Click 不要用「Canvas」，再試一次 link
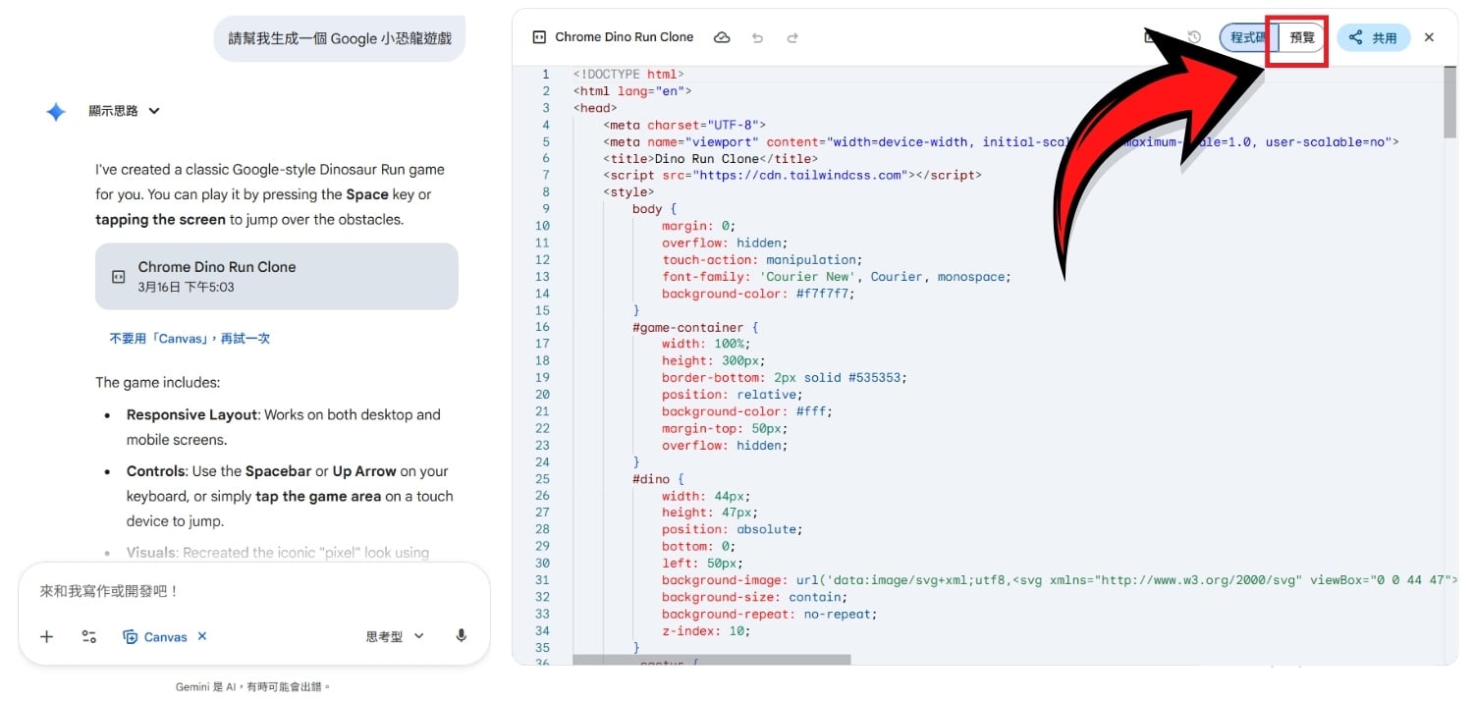The height and width of the screenshot is (702, 1473). click(x=190, y=338)
